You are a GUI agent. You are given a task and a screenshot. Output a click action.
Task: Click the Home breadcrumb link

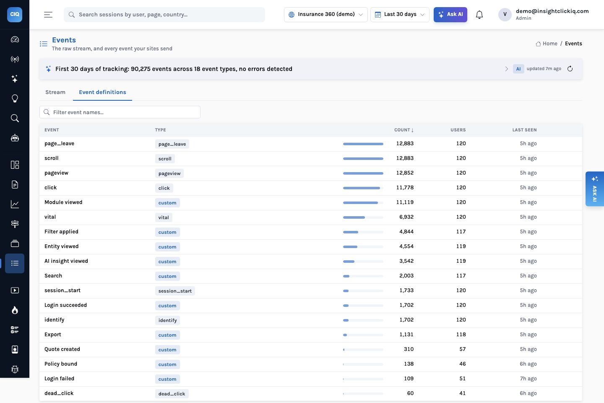[x=547, y=44]
